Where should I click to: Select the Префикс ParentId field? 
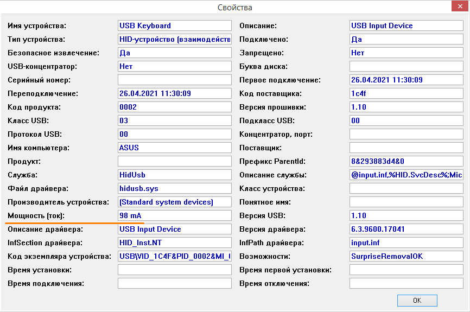click(406, 161)
